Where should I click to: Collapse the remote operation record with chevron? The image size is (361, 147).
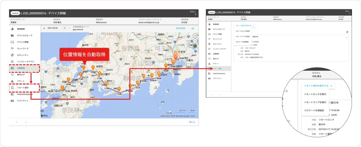pos(347,37)
